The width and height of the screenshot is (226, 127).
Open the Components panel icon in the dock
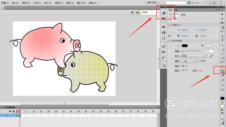tap(163, 52)
